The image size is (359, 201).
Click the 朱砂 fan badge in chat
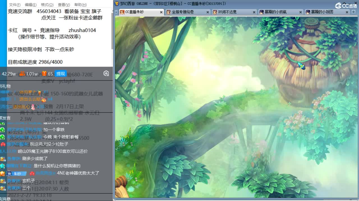pos(17,174)
